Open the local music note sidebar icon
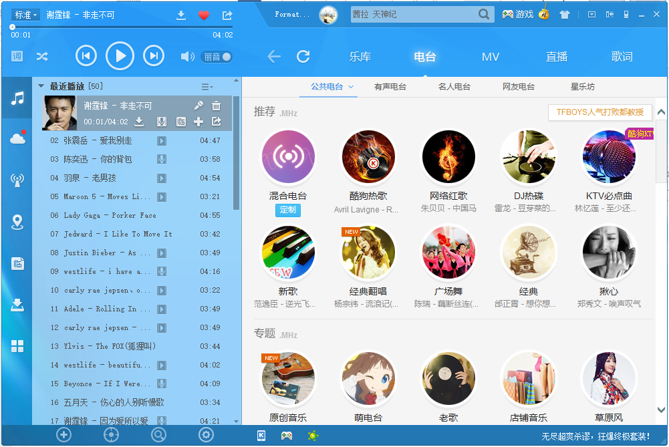The image size is (669, 447). 17,98
